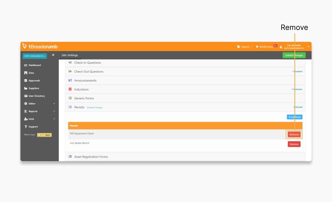This screenshot has height=202, width=332.
Task: Click the Notifications label
Action: 266,47
